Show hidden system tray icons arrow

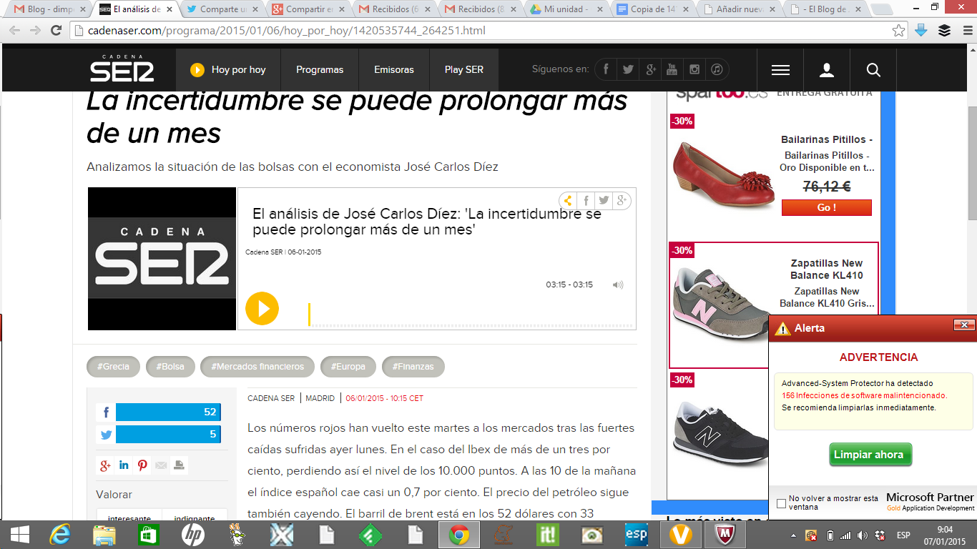click(794, 535)
